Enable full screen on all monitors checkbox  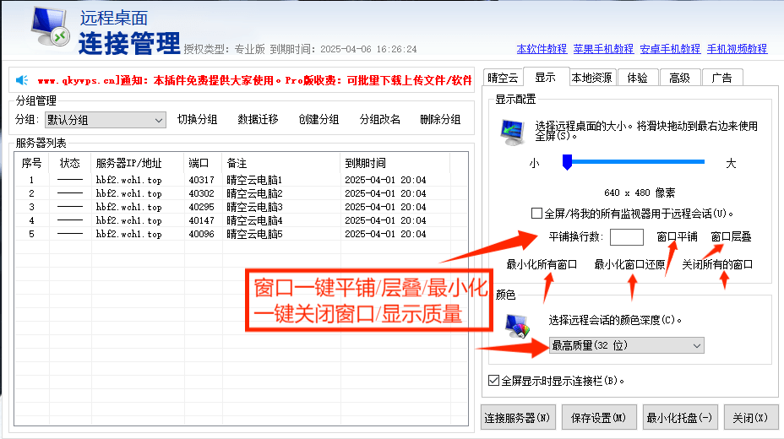[x=536, y=214]
